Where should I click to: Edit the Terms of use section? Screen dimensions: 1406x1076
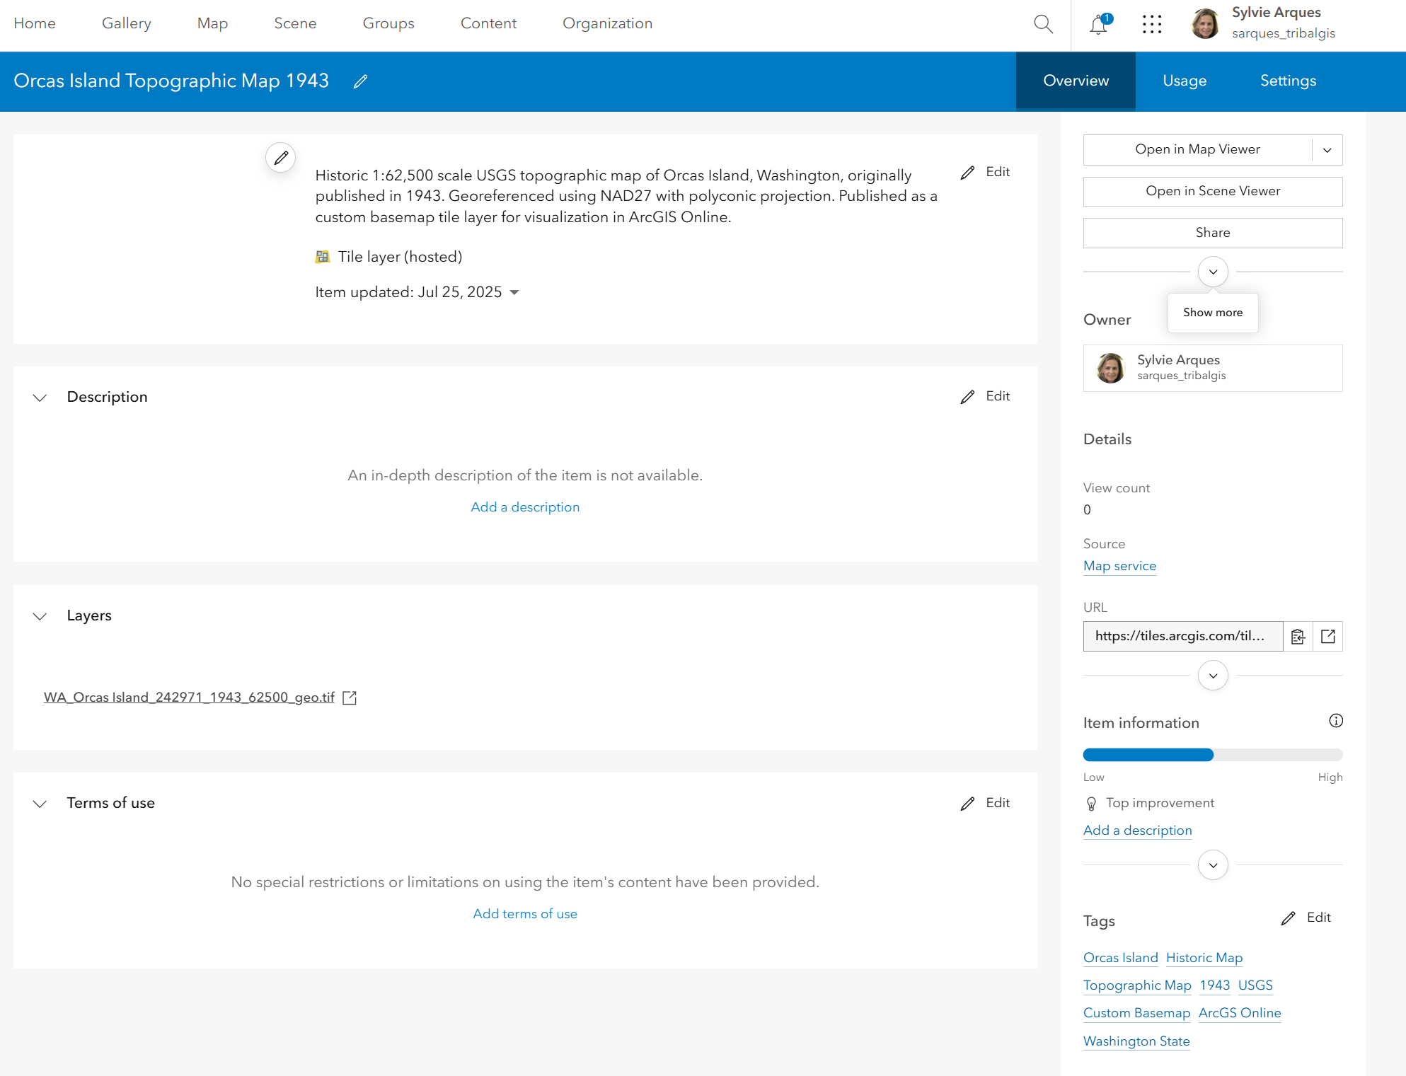point(985,803)
